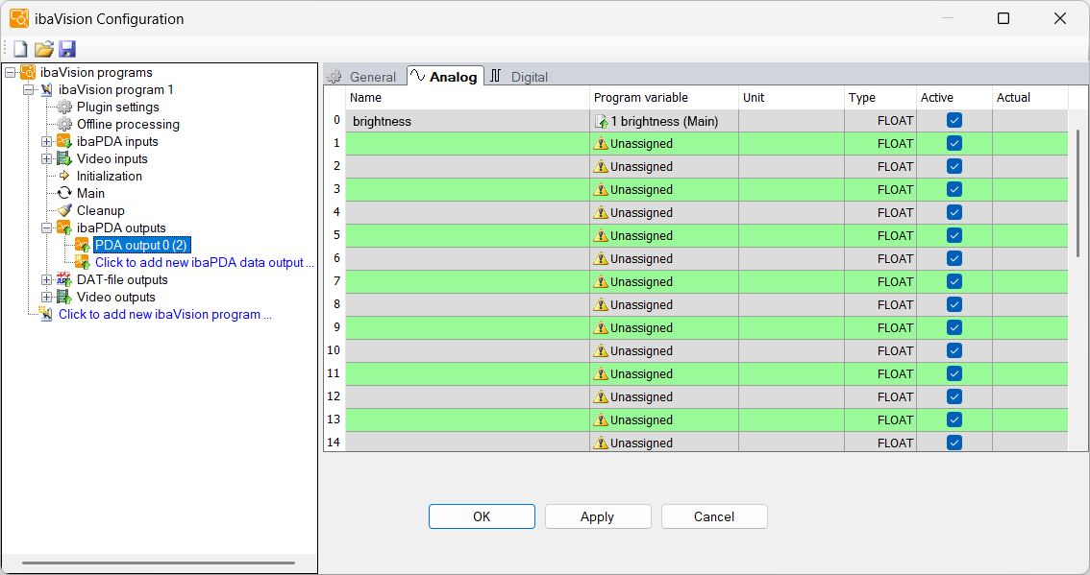Click the Offline processing gear icon

coord(64,124)
